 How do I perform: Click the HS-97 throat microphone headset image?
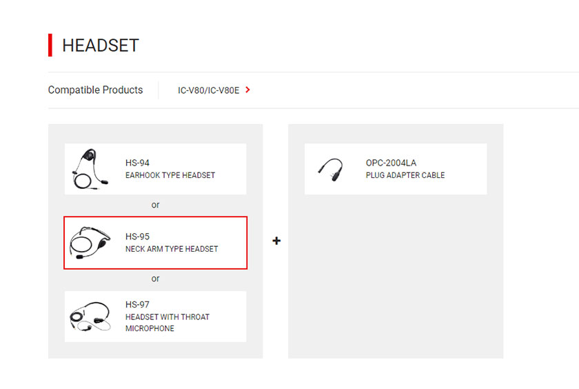pyautogui.click(x=90, y=317)
